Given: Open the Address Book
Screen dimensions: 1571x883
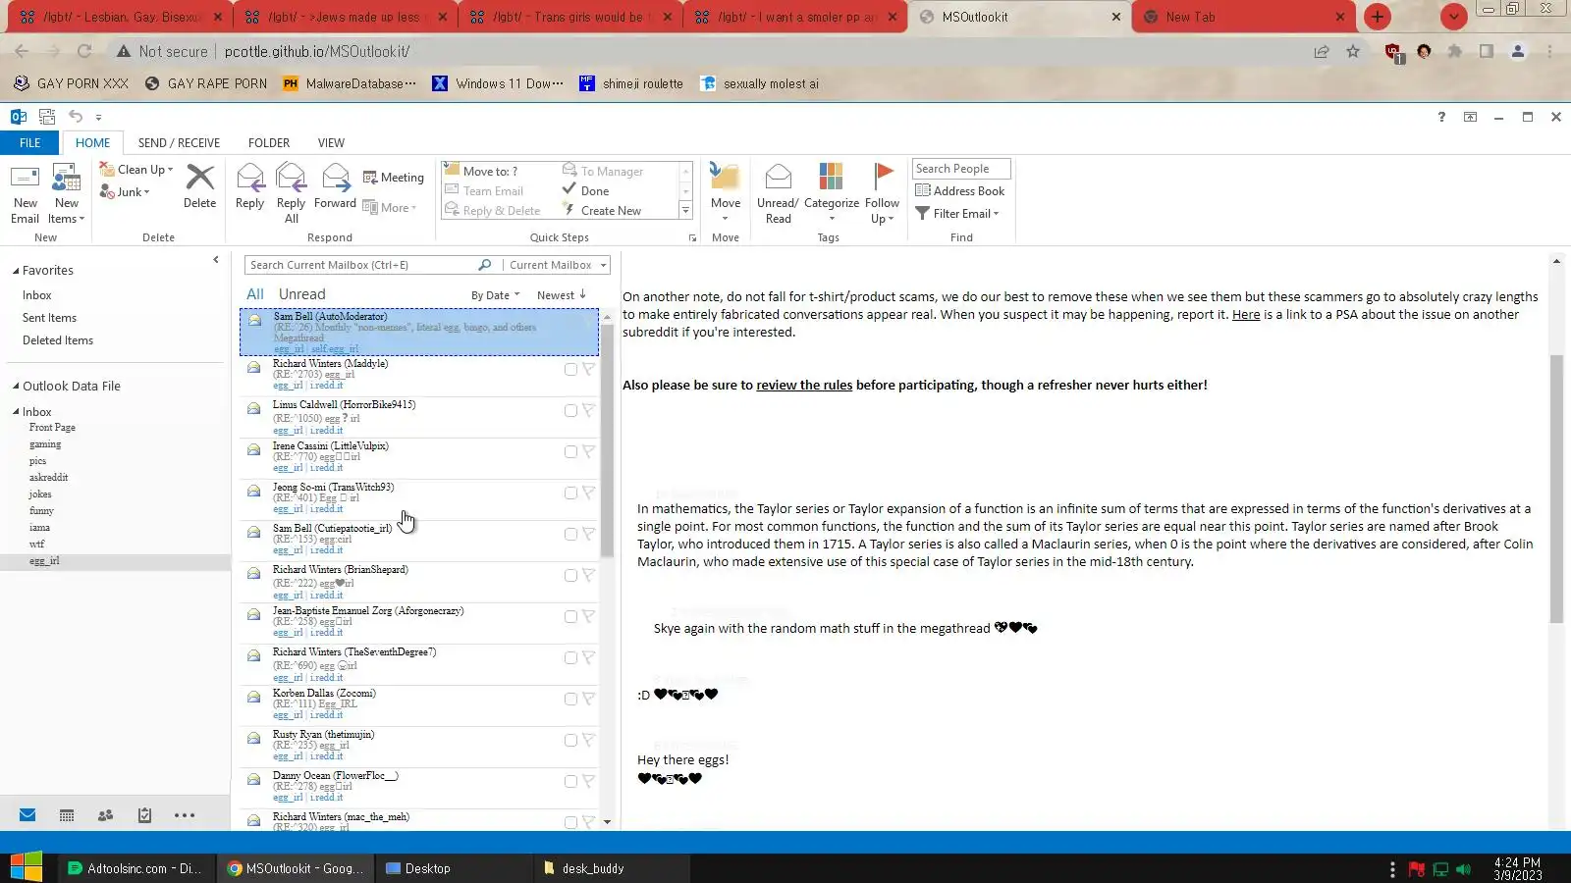Looking at the screenshot, I should (x=960, y=191).
